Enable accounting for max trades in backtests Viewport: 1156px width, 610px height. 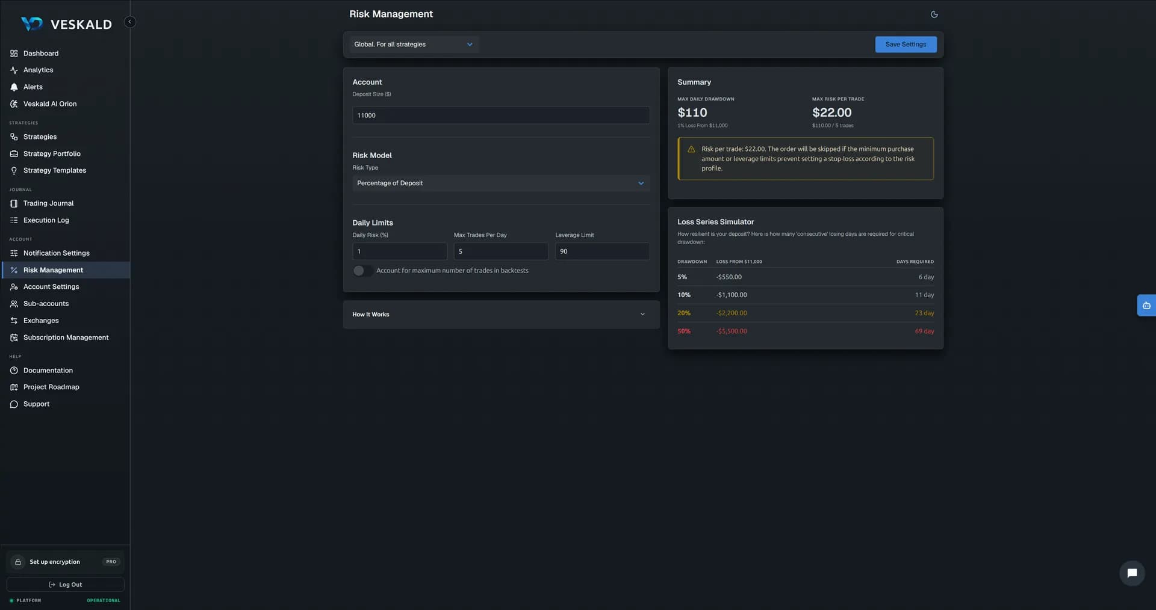pos(362,271)
